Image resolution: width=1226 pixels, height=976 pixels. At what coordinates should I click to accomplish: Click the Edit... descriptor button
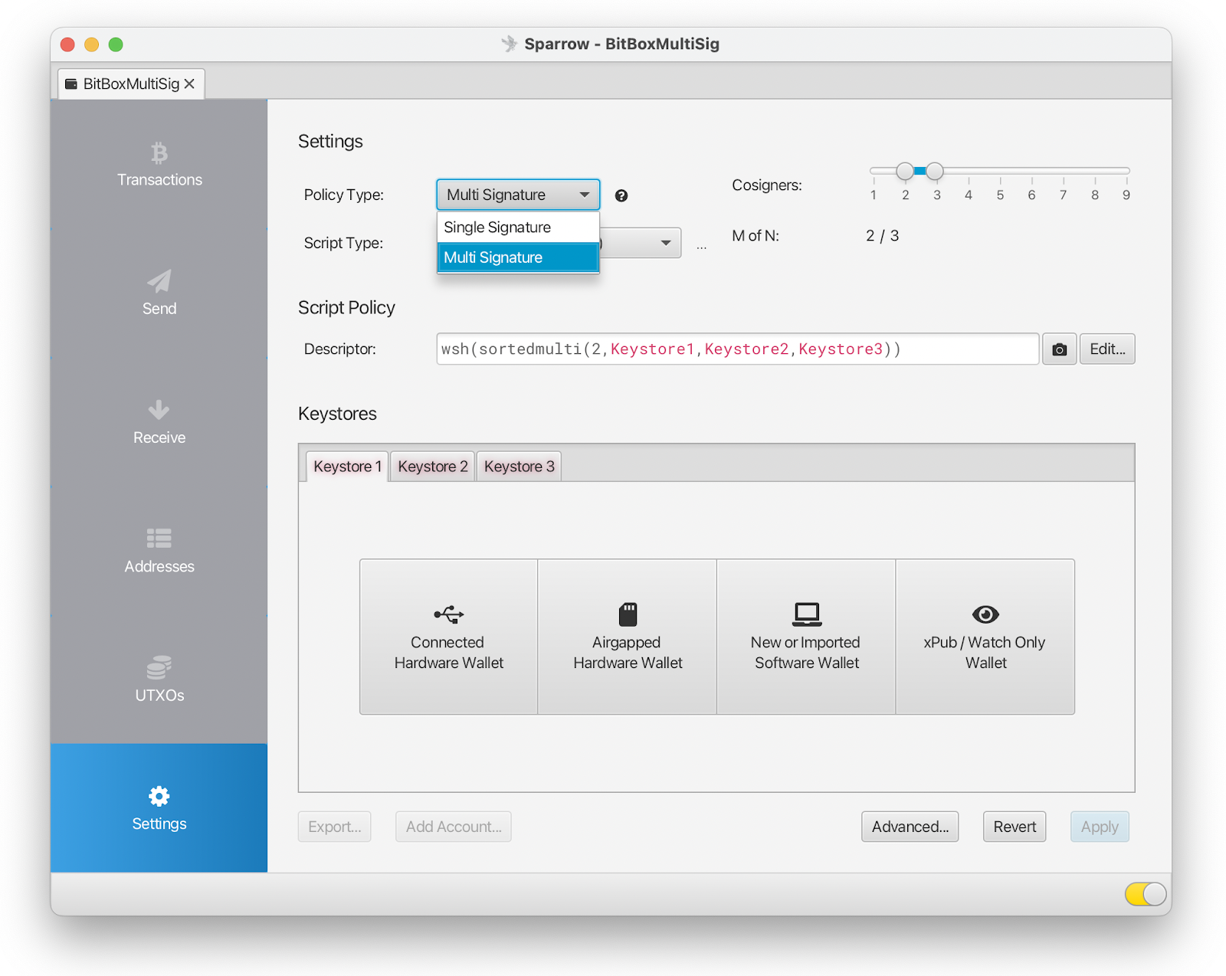tap(1107, 349)
